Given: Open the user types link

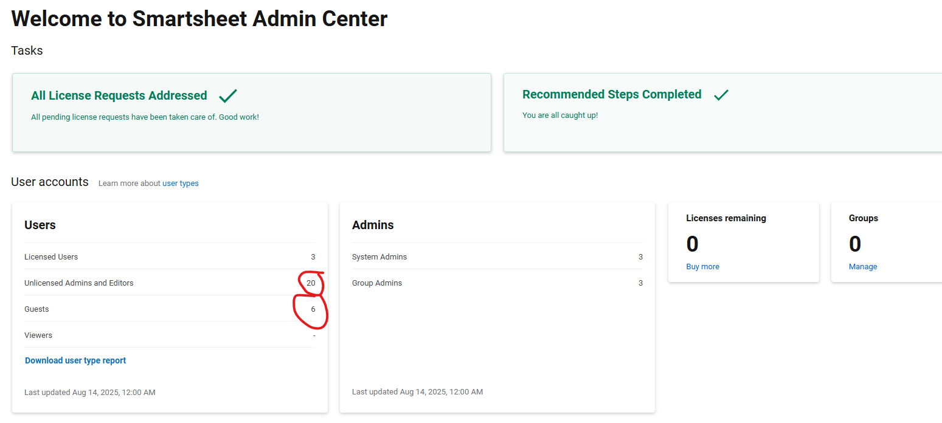Looking at the screenshot, I should [x=180, y=183].
